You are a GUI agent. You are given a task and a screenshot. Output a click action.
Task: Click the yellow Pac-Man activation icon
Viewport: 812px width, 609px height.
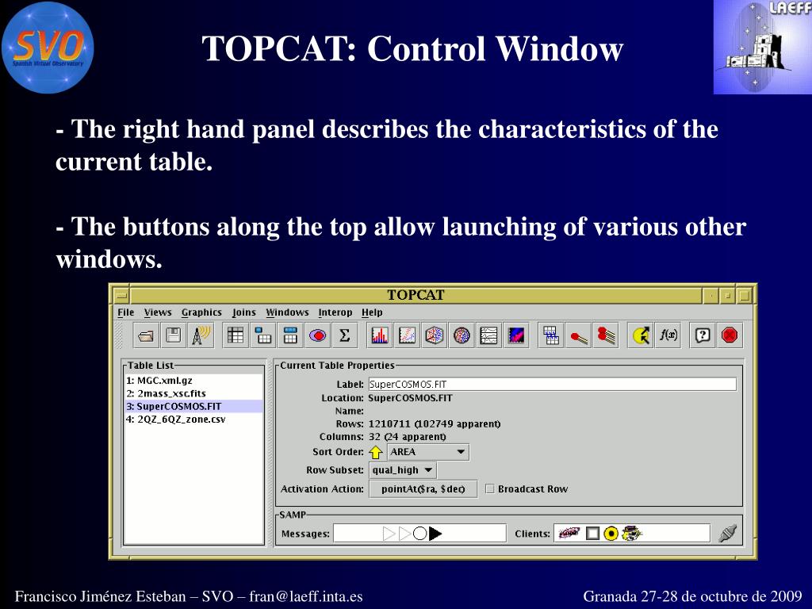pyautogui.click(x=641, y=336)
